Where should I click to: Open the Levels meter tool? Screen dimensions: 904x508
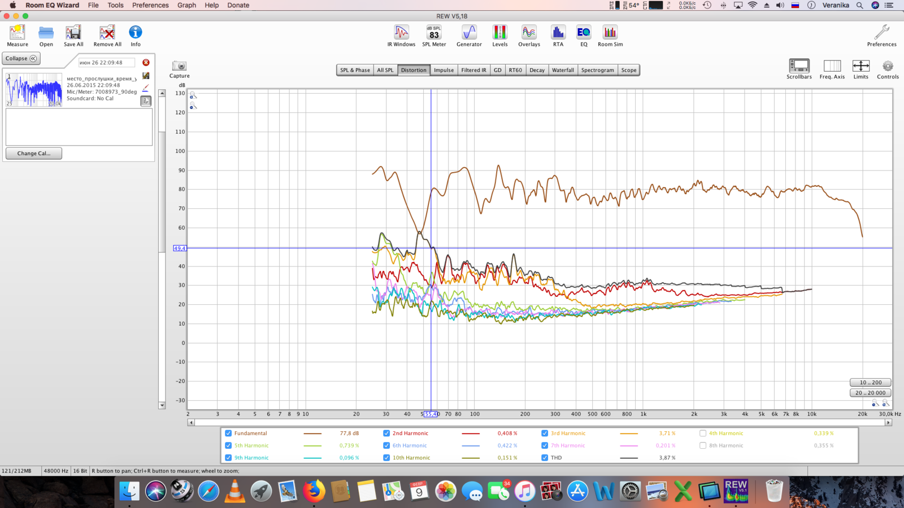(499, 36)
